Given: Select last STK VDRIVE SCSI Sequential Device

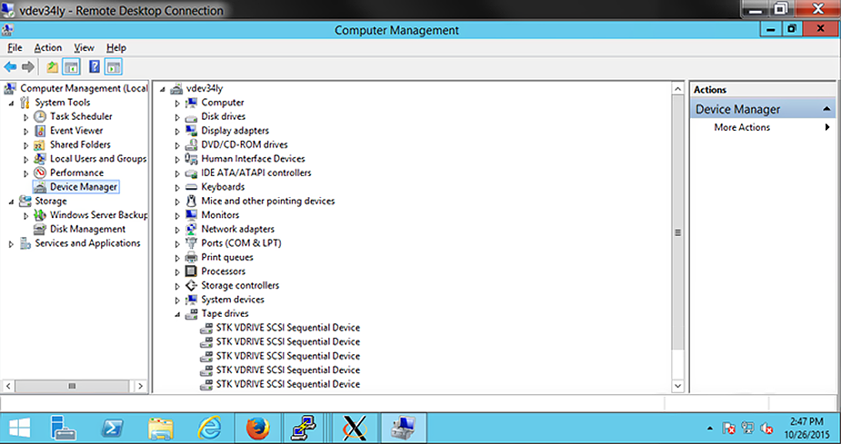Looking at the screenshot, I should [x=287, y=384].
